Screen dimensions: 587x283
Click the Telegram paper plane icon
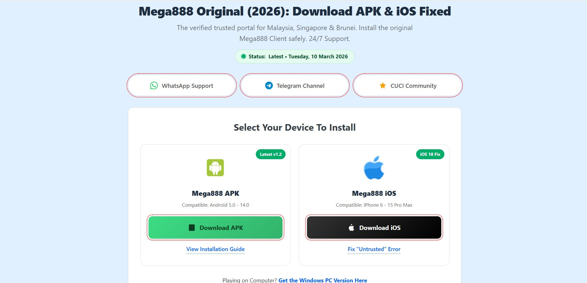click(x=269, y=86)
